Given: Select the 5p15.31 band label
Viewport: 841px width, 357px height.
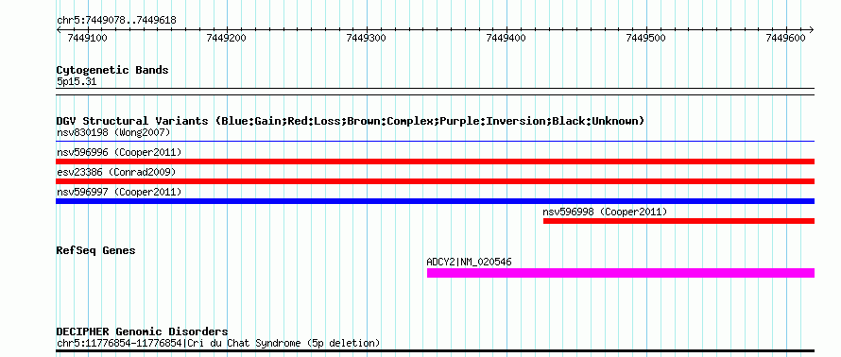Looking at the screenshot, I should tap(77, 82).
